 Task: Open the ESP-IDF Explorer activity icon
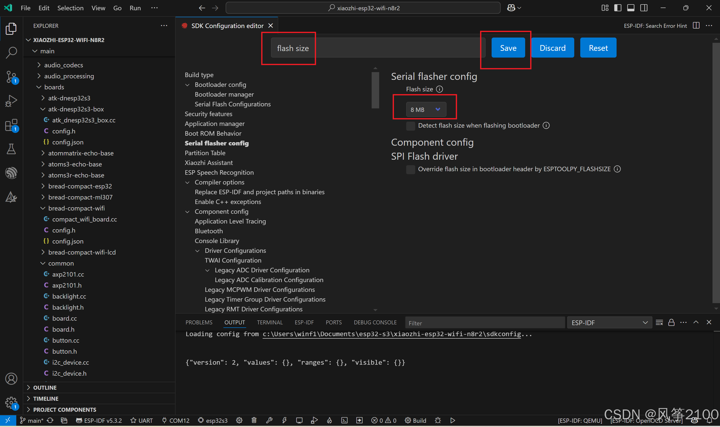11,173
